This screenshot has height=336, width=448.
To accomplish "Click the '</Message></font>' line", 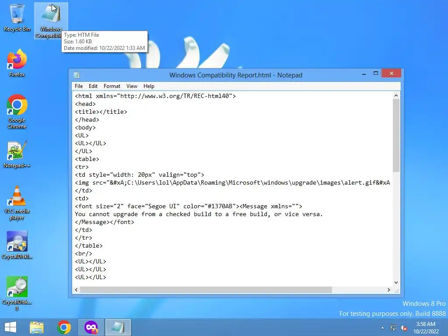I will 104,222.
